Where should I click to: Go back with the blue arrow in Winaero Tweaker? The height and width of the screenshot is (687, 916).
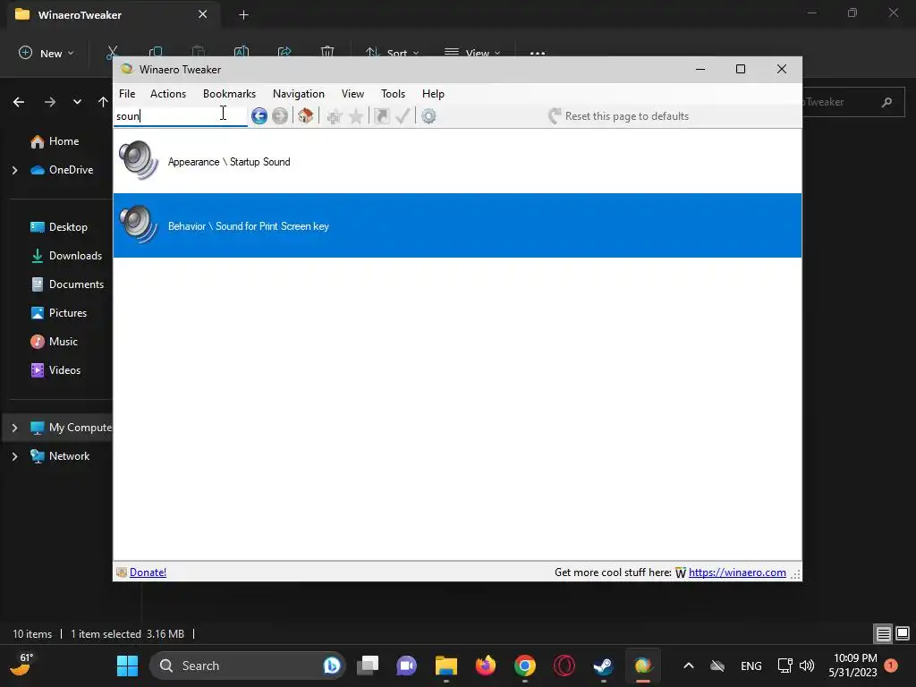[x=259, y=116]
